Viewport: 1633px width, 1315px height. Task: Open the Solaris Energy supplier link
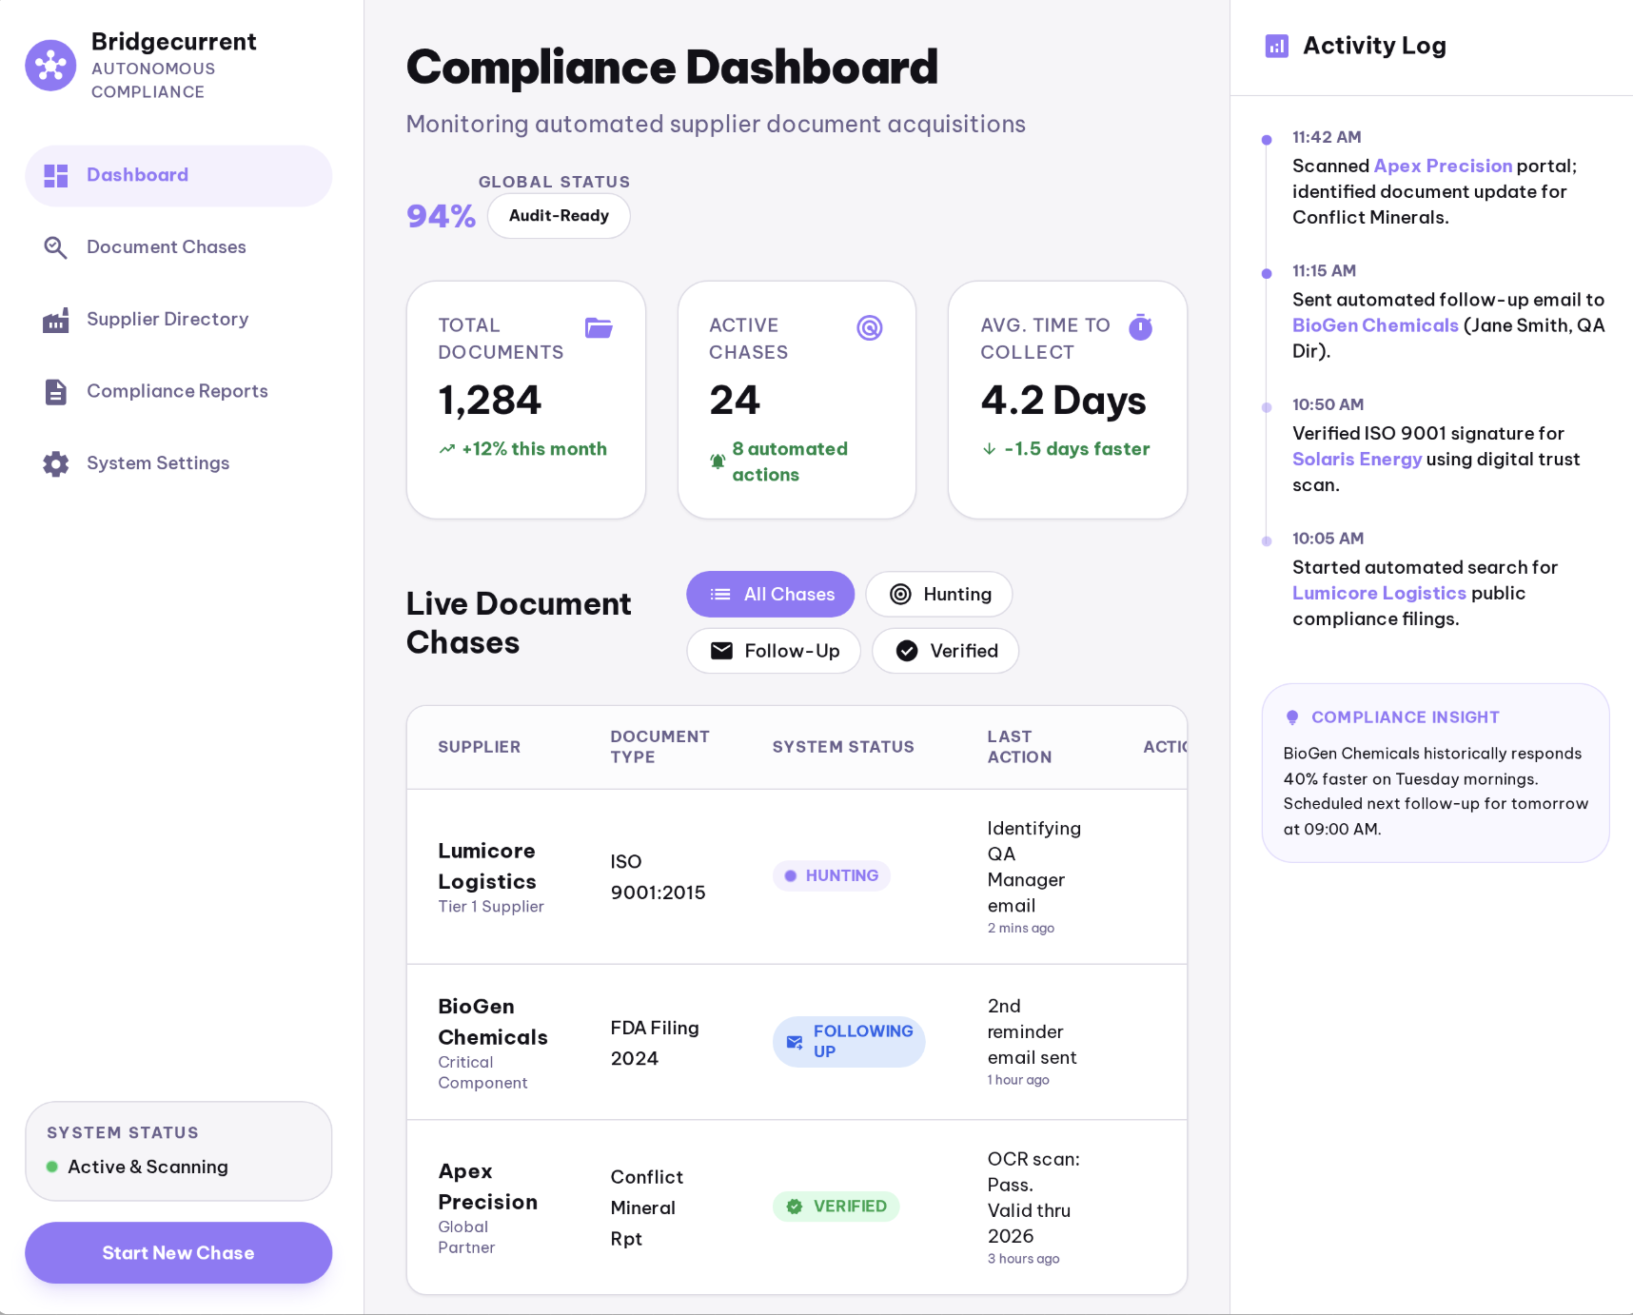(x=1357, y=459)
